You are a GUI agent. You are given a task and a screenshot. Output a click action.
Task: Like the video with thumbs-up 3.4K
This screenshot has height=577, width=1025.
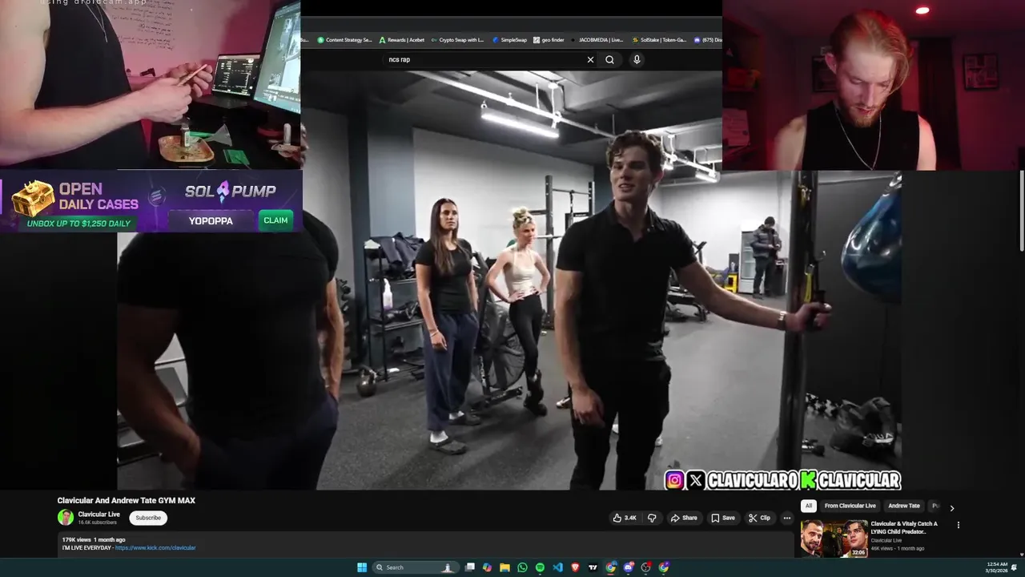click(625, 518)
